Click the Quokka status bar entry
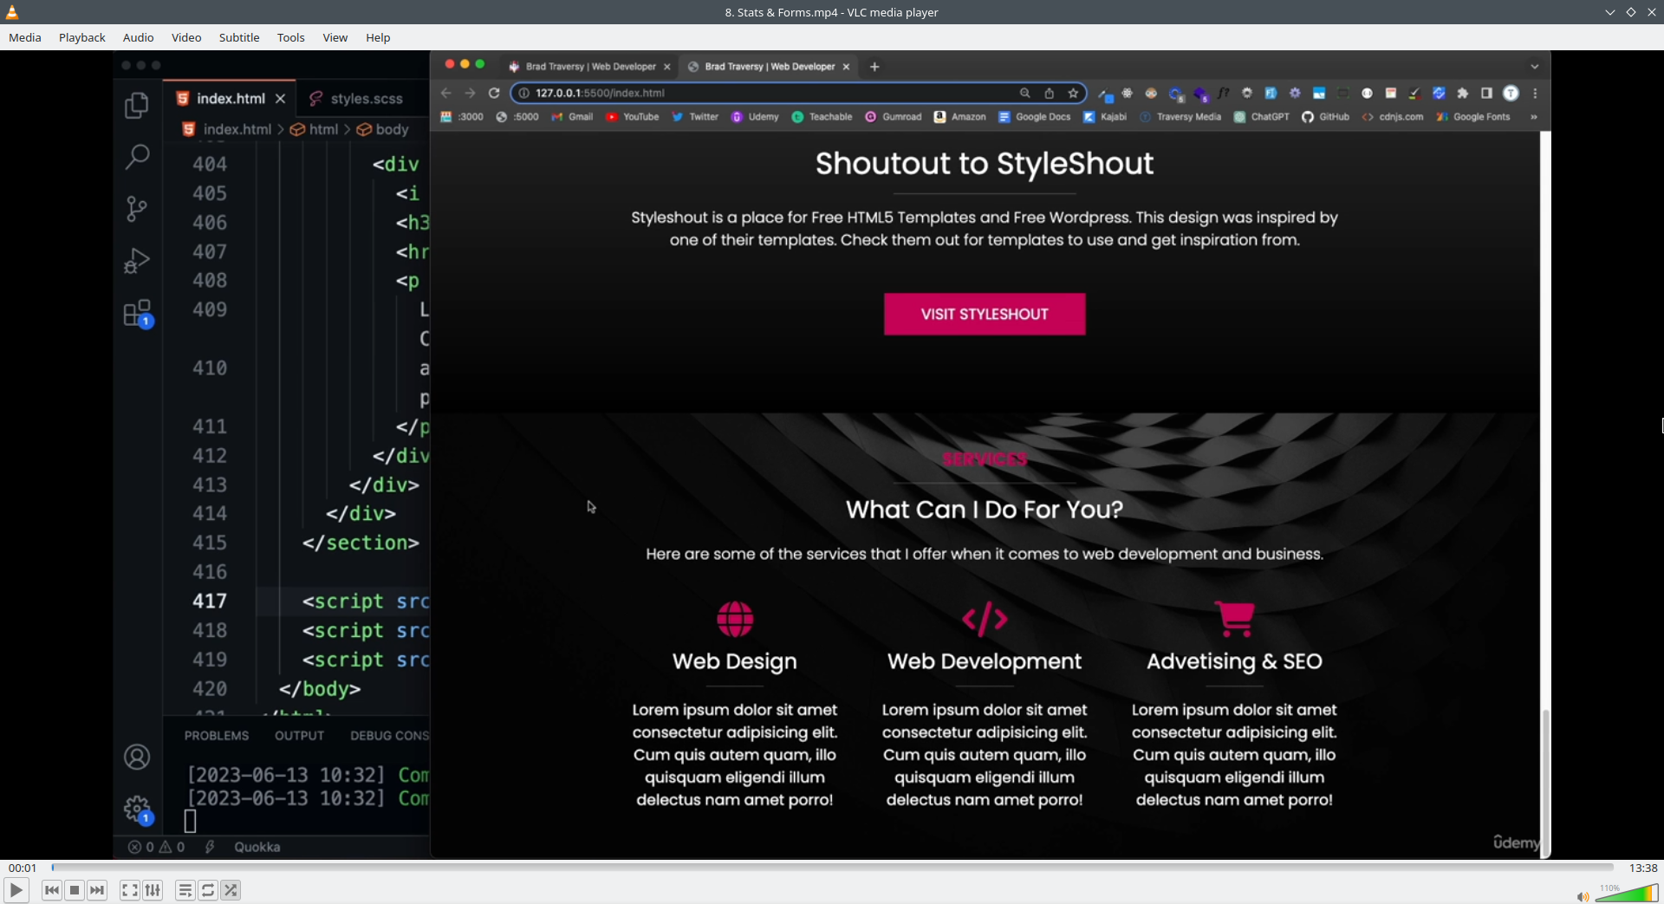Viewport: 1664px width, 904px height. (x=257, y=847)
